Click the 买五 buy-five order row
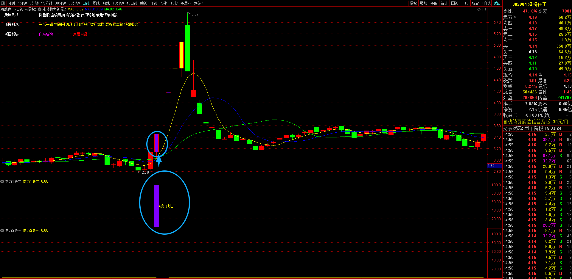This screenshot has width=572, height=279. coord(537,69)
